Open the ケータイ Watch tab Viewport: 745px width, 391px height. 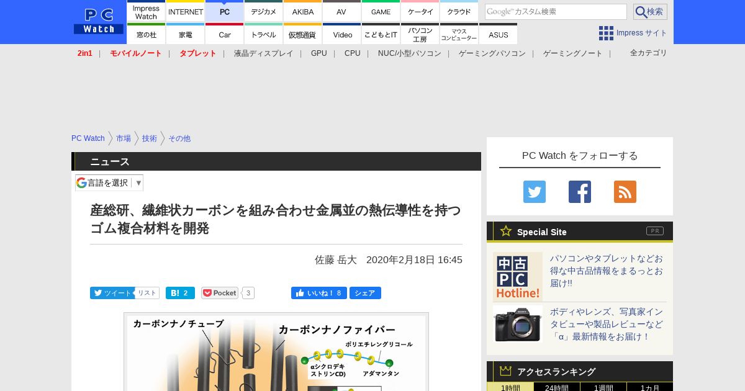[x=420, y=11]
